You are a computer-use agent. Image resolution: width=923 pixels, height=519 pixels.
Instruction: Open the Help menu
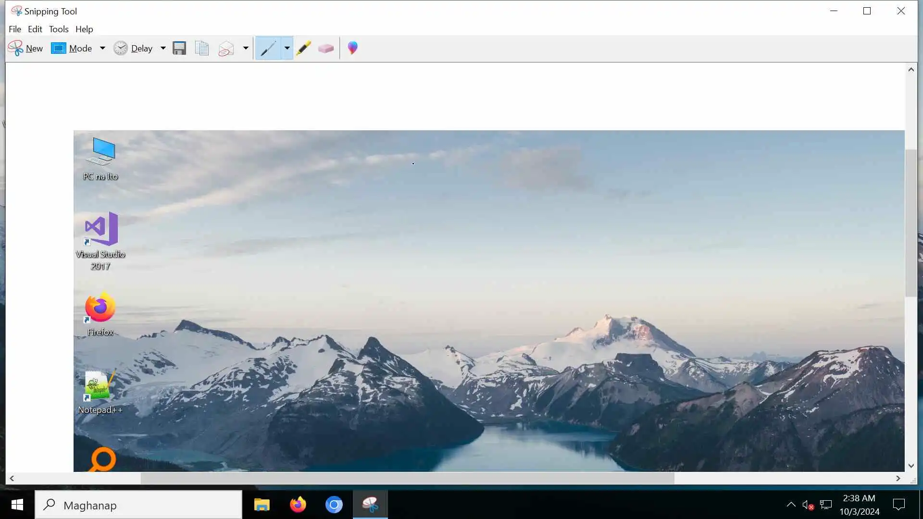(84, 29)
